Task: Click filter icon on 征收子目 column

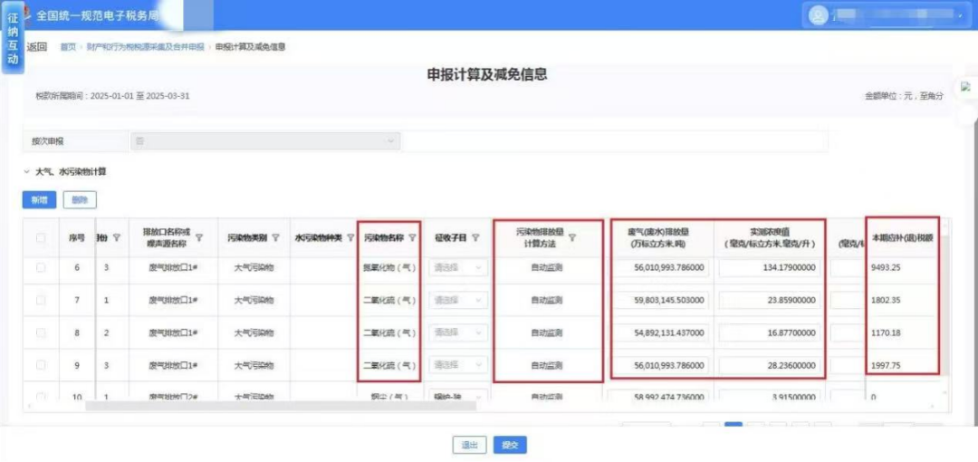Action: pos(475,238)
